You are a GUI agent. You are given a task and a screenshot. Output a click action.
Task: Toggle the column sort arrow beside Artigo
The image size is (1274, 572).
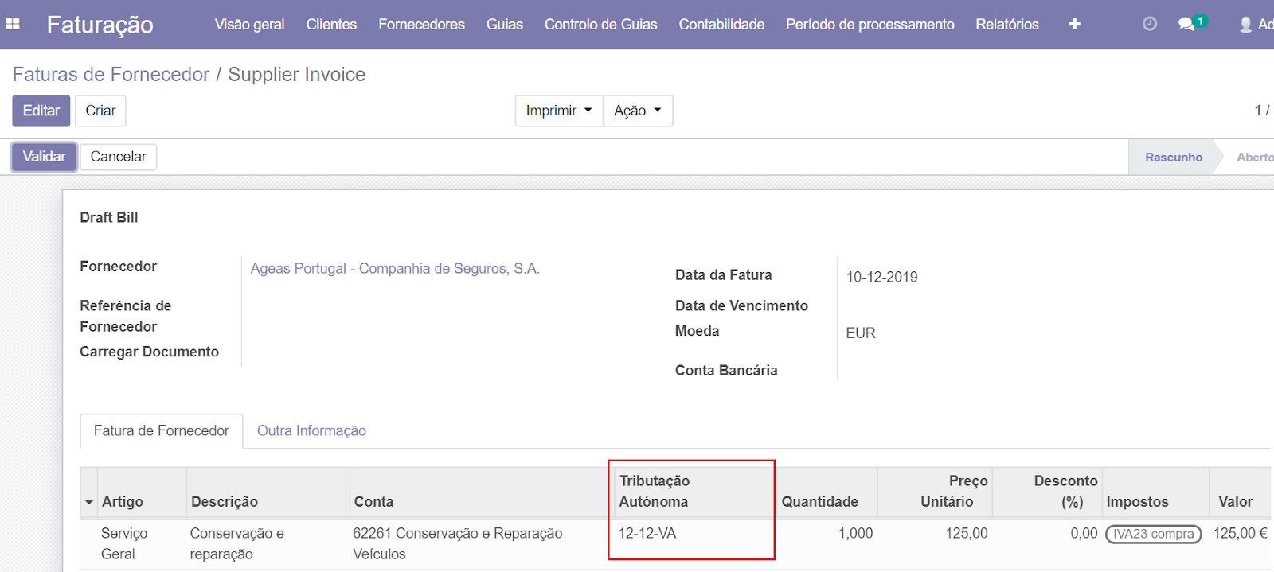(89, 502)
